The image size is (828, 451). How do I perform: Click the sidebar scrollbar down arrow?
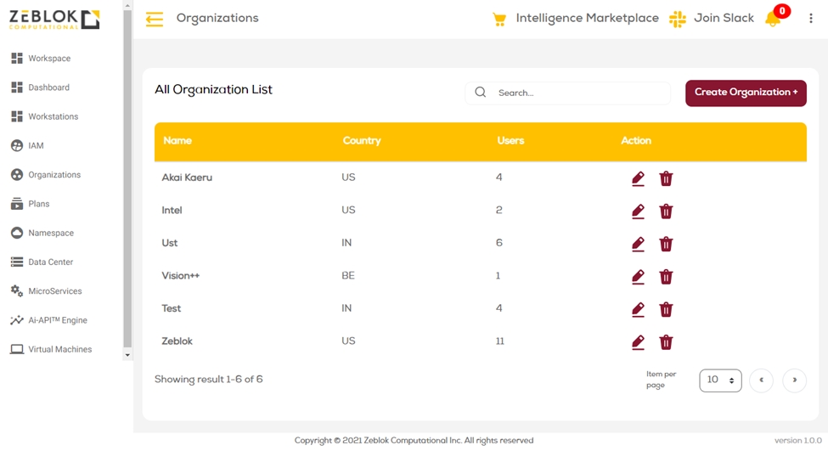pyautogui.click(x=127, y=355)
